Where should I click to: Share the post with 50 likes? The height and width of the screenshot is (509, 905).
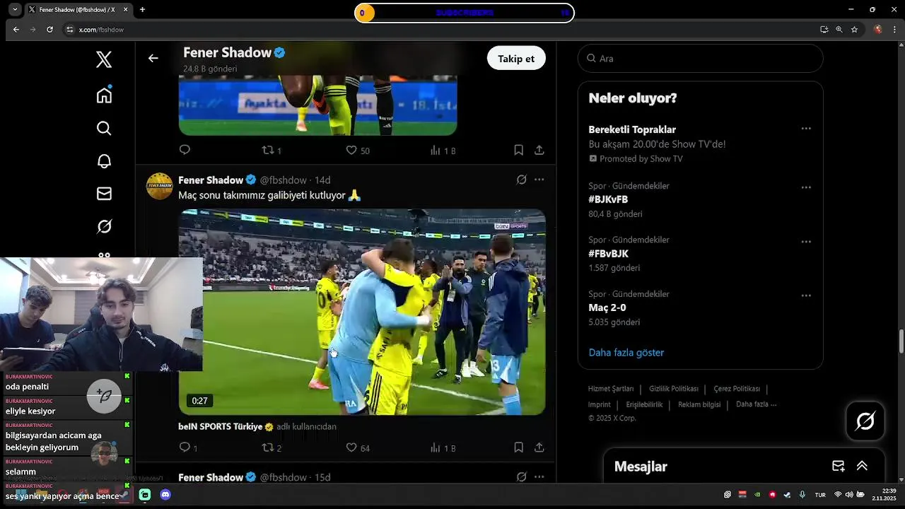pyautogui.click(x=539, y=150)
